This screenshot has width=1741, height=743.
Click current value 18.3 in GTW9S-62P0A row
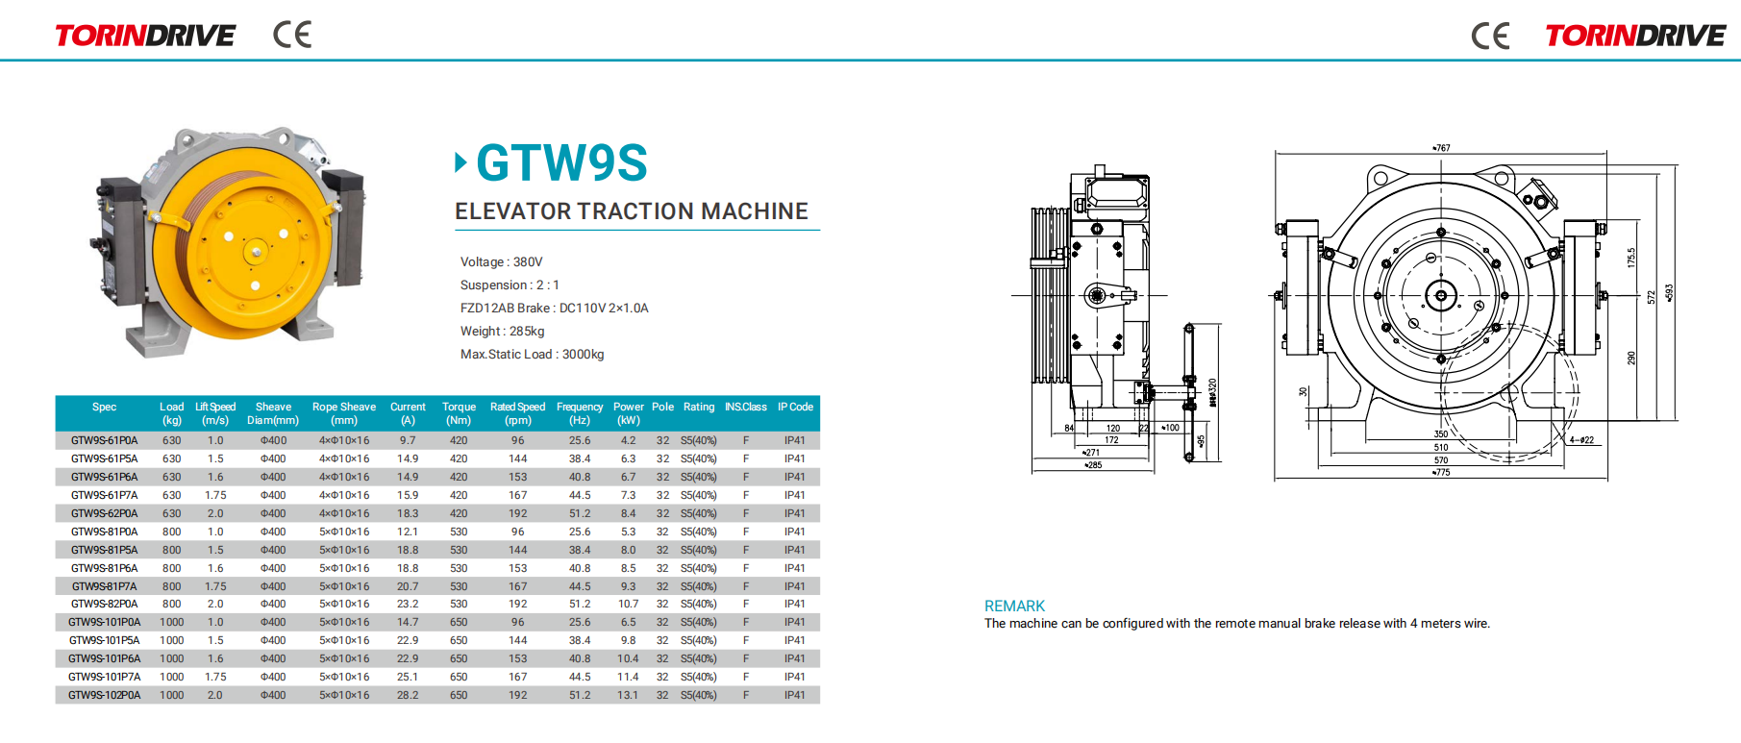(408, 513)
